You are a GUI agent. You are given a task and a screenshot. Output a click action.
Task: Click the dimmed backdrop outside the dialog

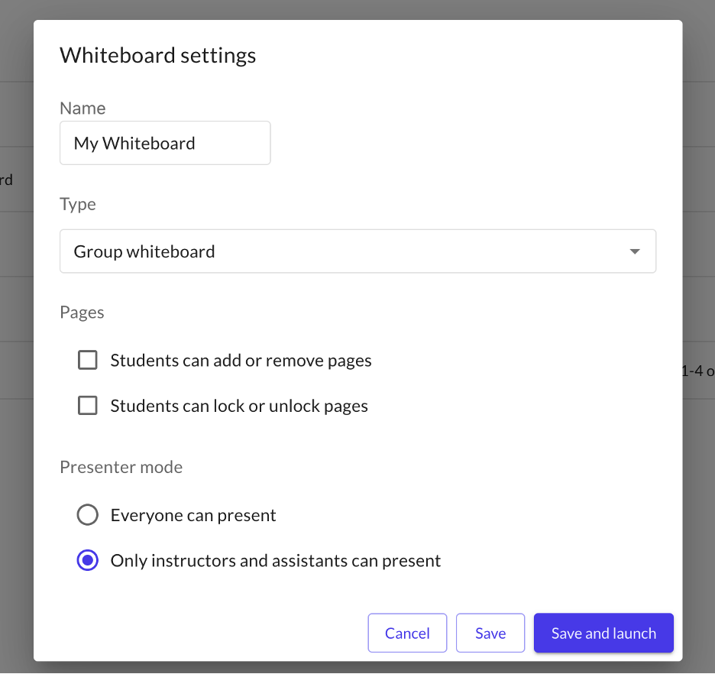coord(699,497)
